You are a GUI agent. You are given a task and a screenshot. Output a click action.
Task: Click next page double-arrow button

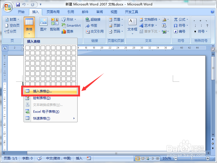pos(213,148)
